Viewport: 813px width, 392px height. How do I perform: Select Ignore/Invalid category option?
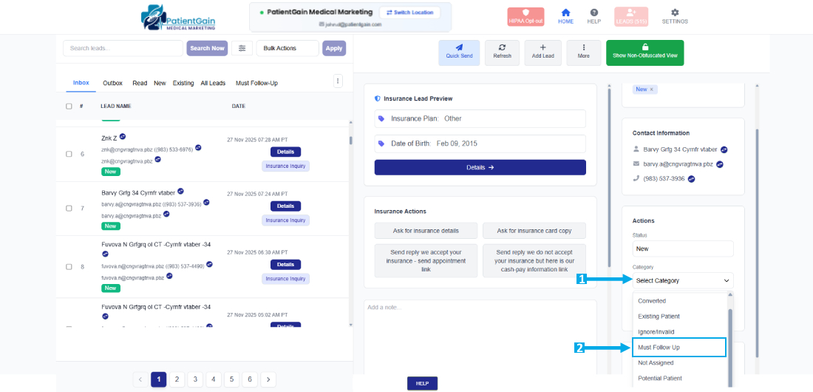(656, 331)
